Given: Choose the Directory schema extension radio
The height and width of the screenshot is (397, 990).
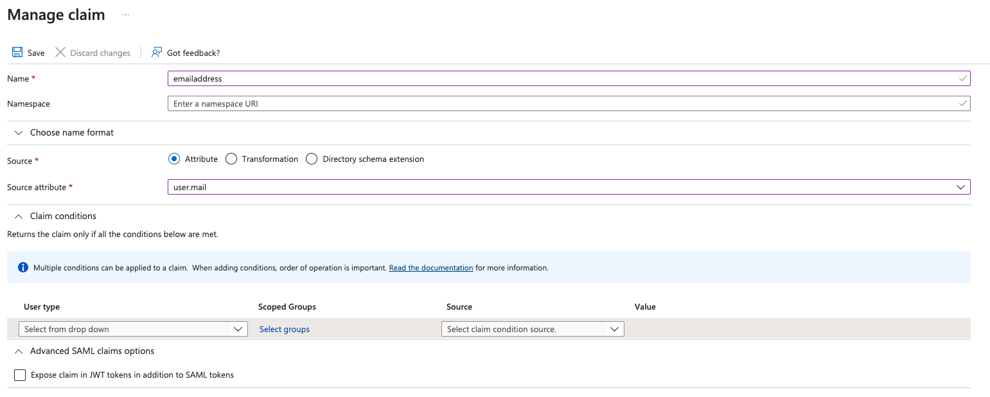Looking at the screenshot, I should [x=312, y=159].
